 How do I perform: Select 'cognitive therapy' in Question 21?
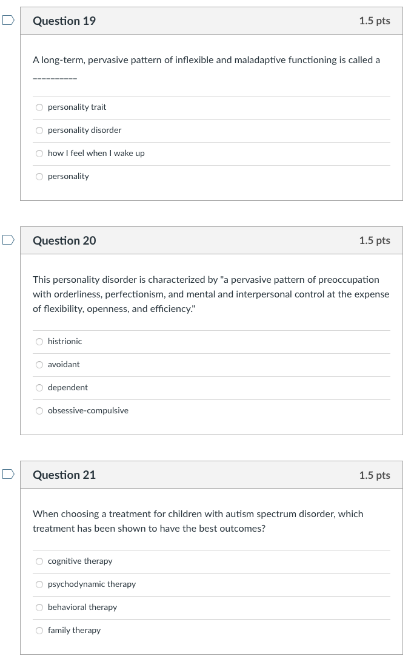pos(39,561)
